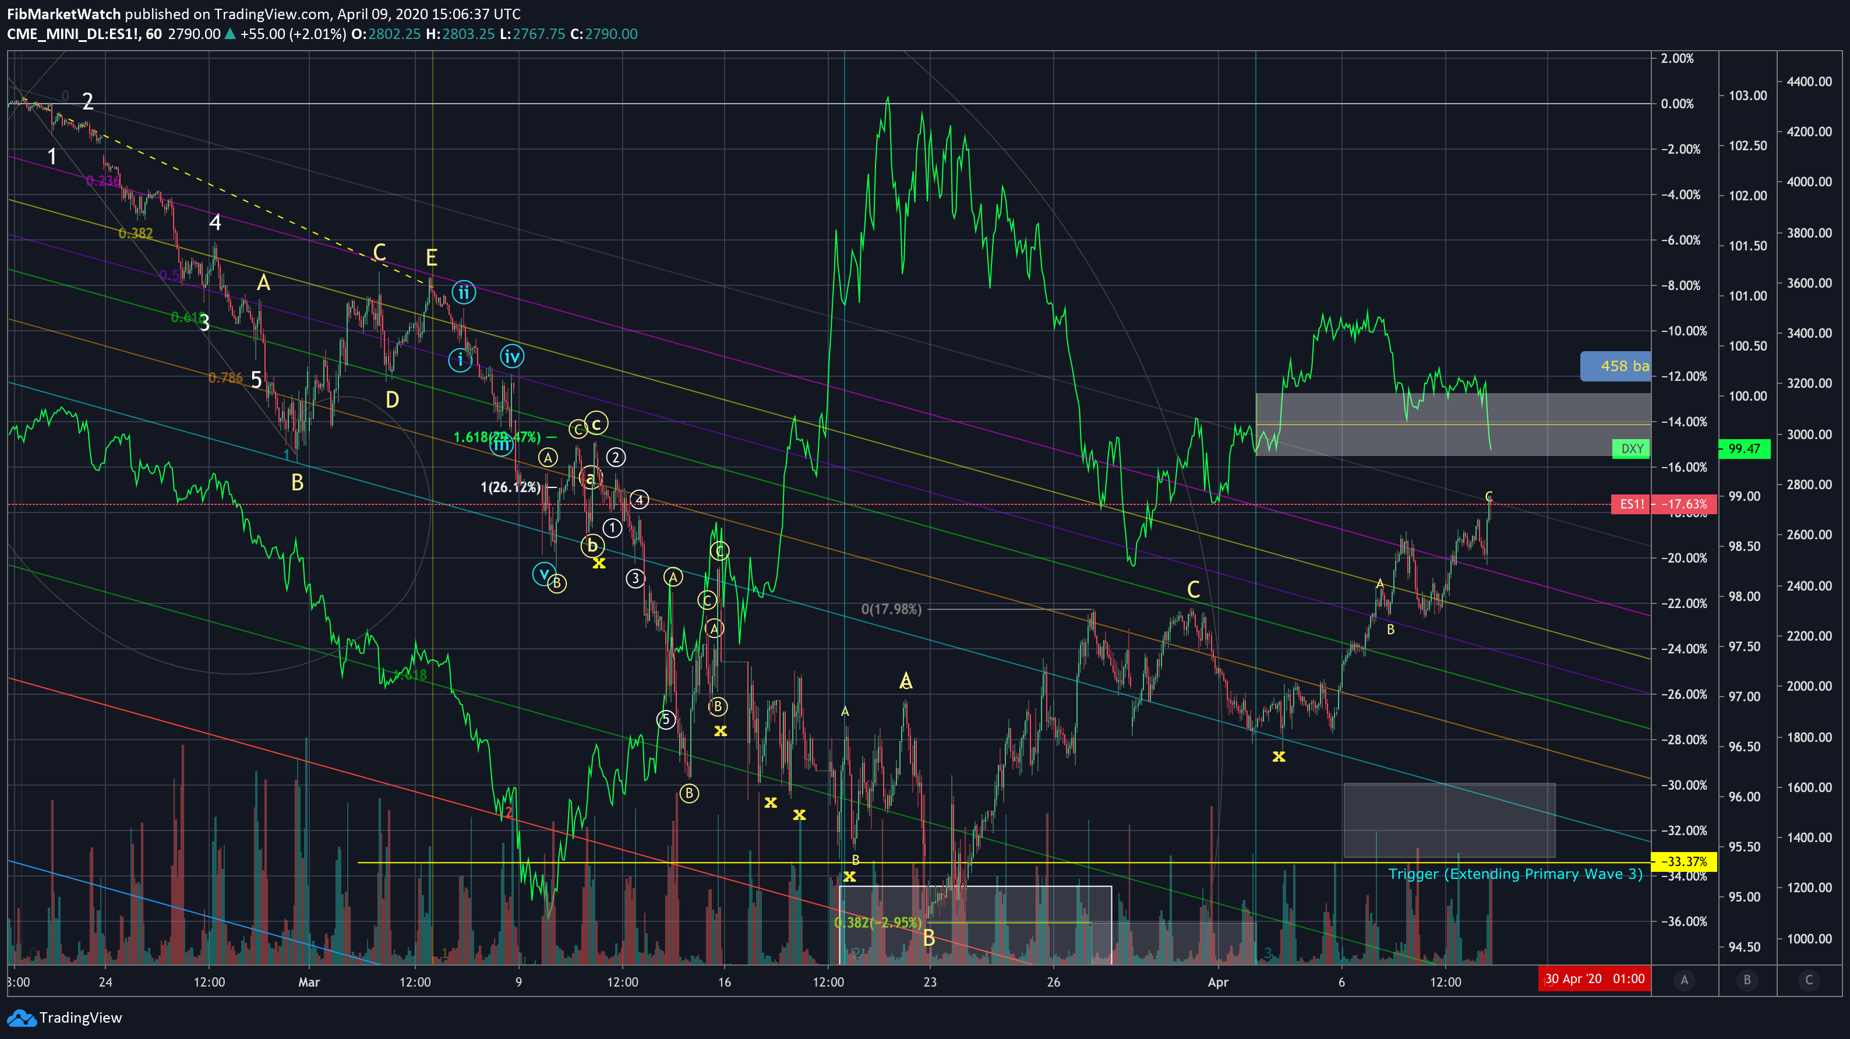Click the red ES1! series label
The image size is (1850, 1039).
pos(1632,504)
